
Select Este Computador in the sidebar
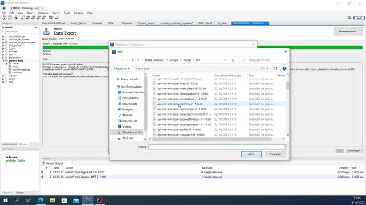click(131, 87)
